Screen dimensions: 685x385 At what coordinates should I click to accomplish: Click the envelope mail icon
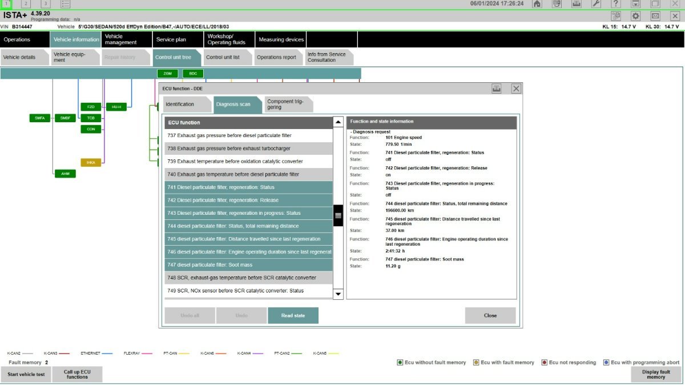click(x=655, y=16)
